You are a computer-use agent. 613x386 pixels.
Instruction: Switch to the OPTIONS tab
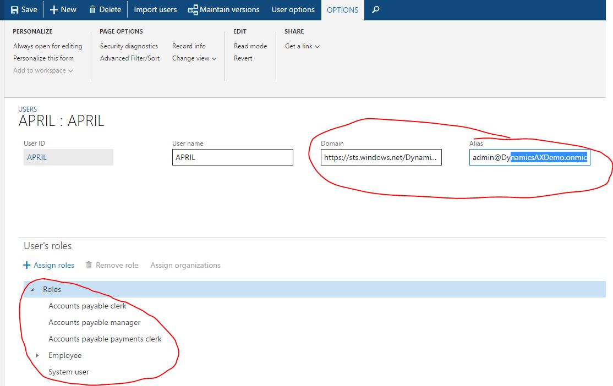click(x=342, y=10)
